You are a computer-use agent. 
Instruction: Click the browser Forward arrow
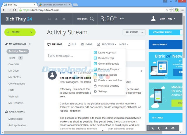pyautogui.click(x=9, y=10)
